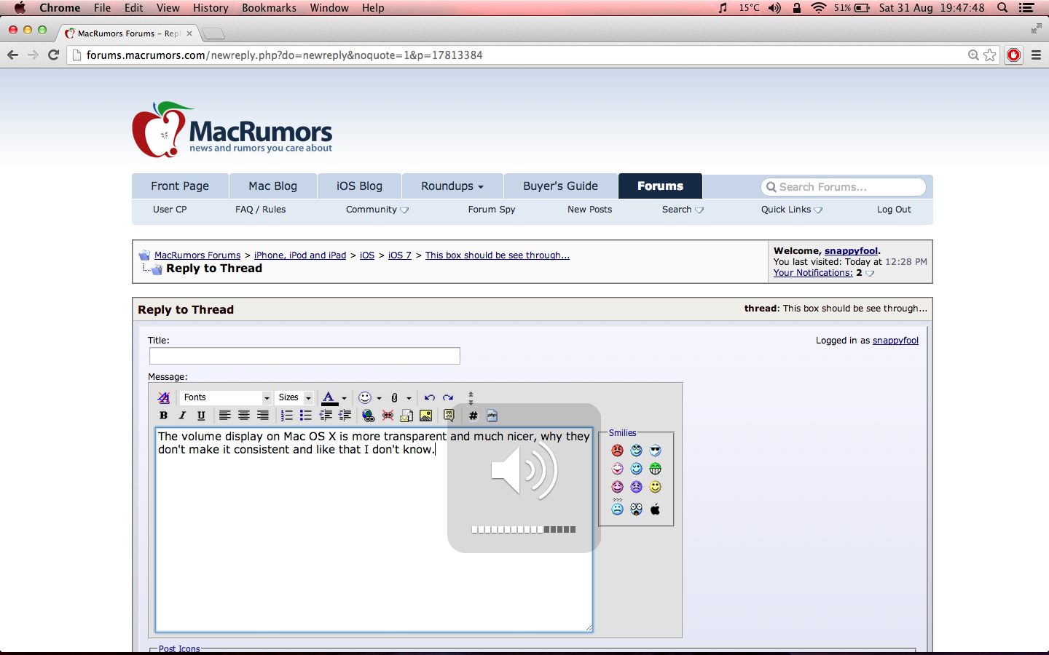Click the Remove Text Formatting icon

click(x=163, y=397)
